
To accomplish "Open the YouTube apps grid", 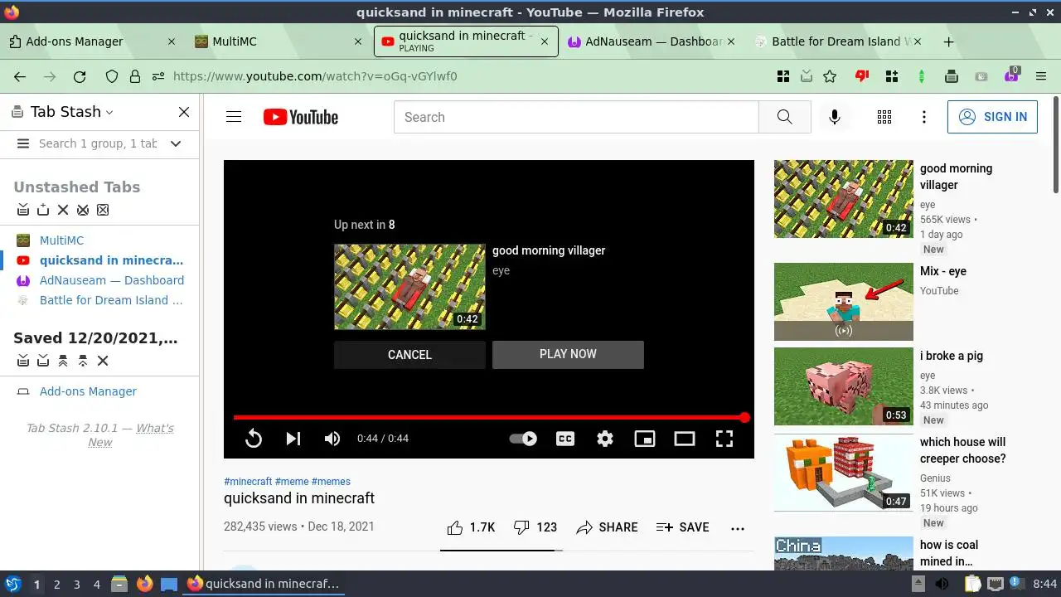I will pyautogui.click(x=884, y=117).
